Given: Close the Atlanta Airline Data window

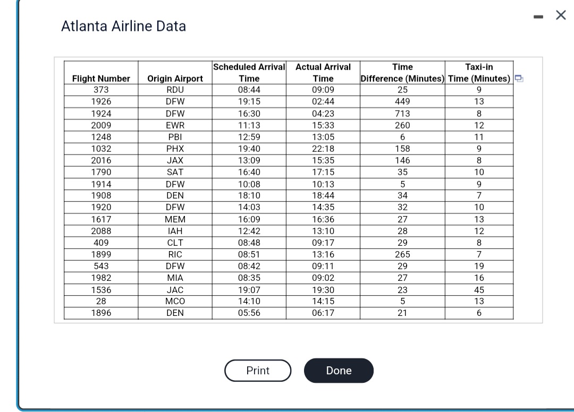Looking at the screenshot, I should click(x=561, y=15).
